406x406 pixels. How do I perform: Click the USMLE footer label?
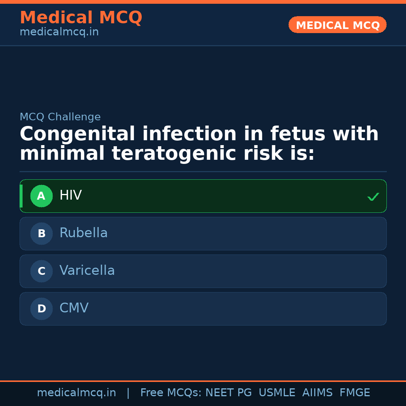coord(277,393)
